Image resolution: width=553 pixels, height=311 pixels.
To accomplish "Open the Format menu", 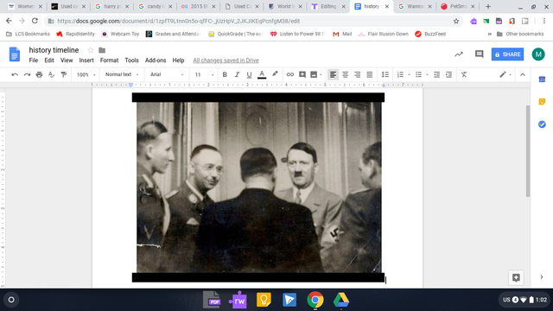I will [109, 60].
